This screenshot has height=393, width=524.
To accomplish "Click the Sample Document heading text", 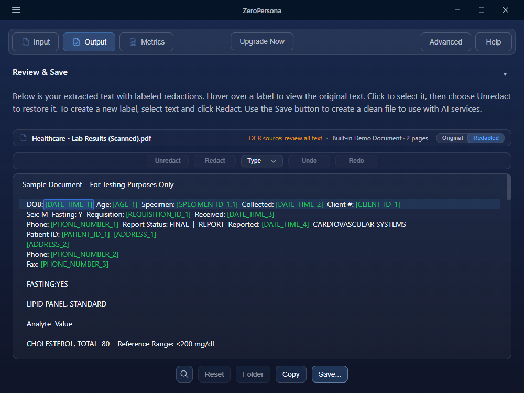I will click(98, 185).
